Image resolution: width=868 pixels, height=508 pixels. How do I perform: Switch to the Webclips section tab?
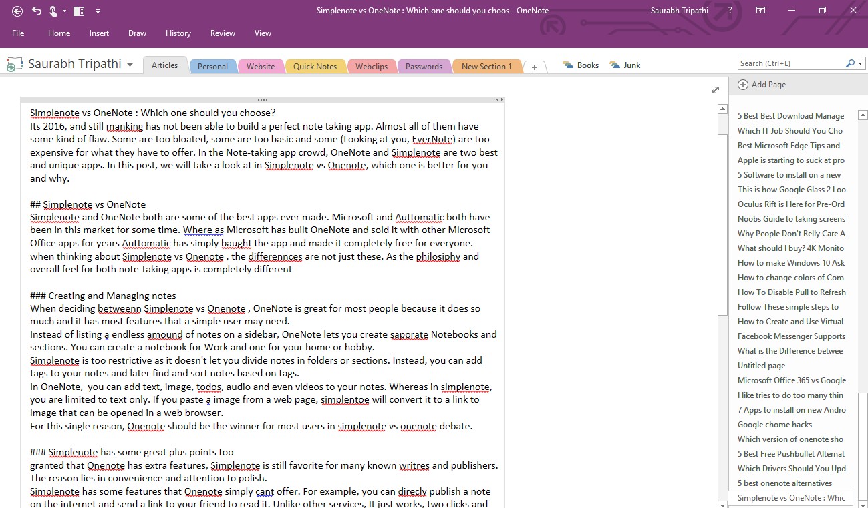(x=372, y=66)
